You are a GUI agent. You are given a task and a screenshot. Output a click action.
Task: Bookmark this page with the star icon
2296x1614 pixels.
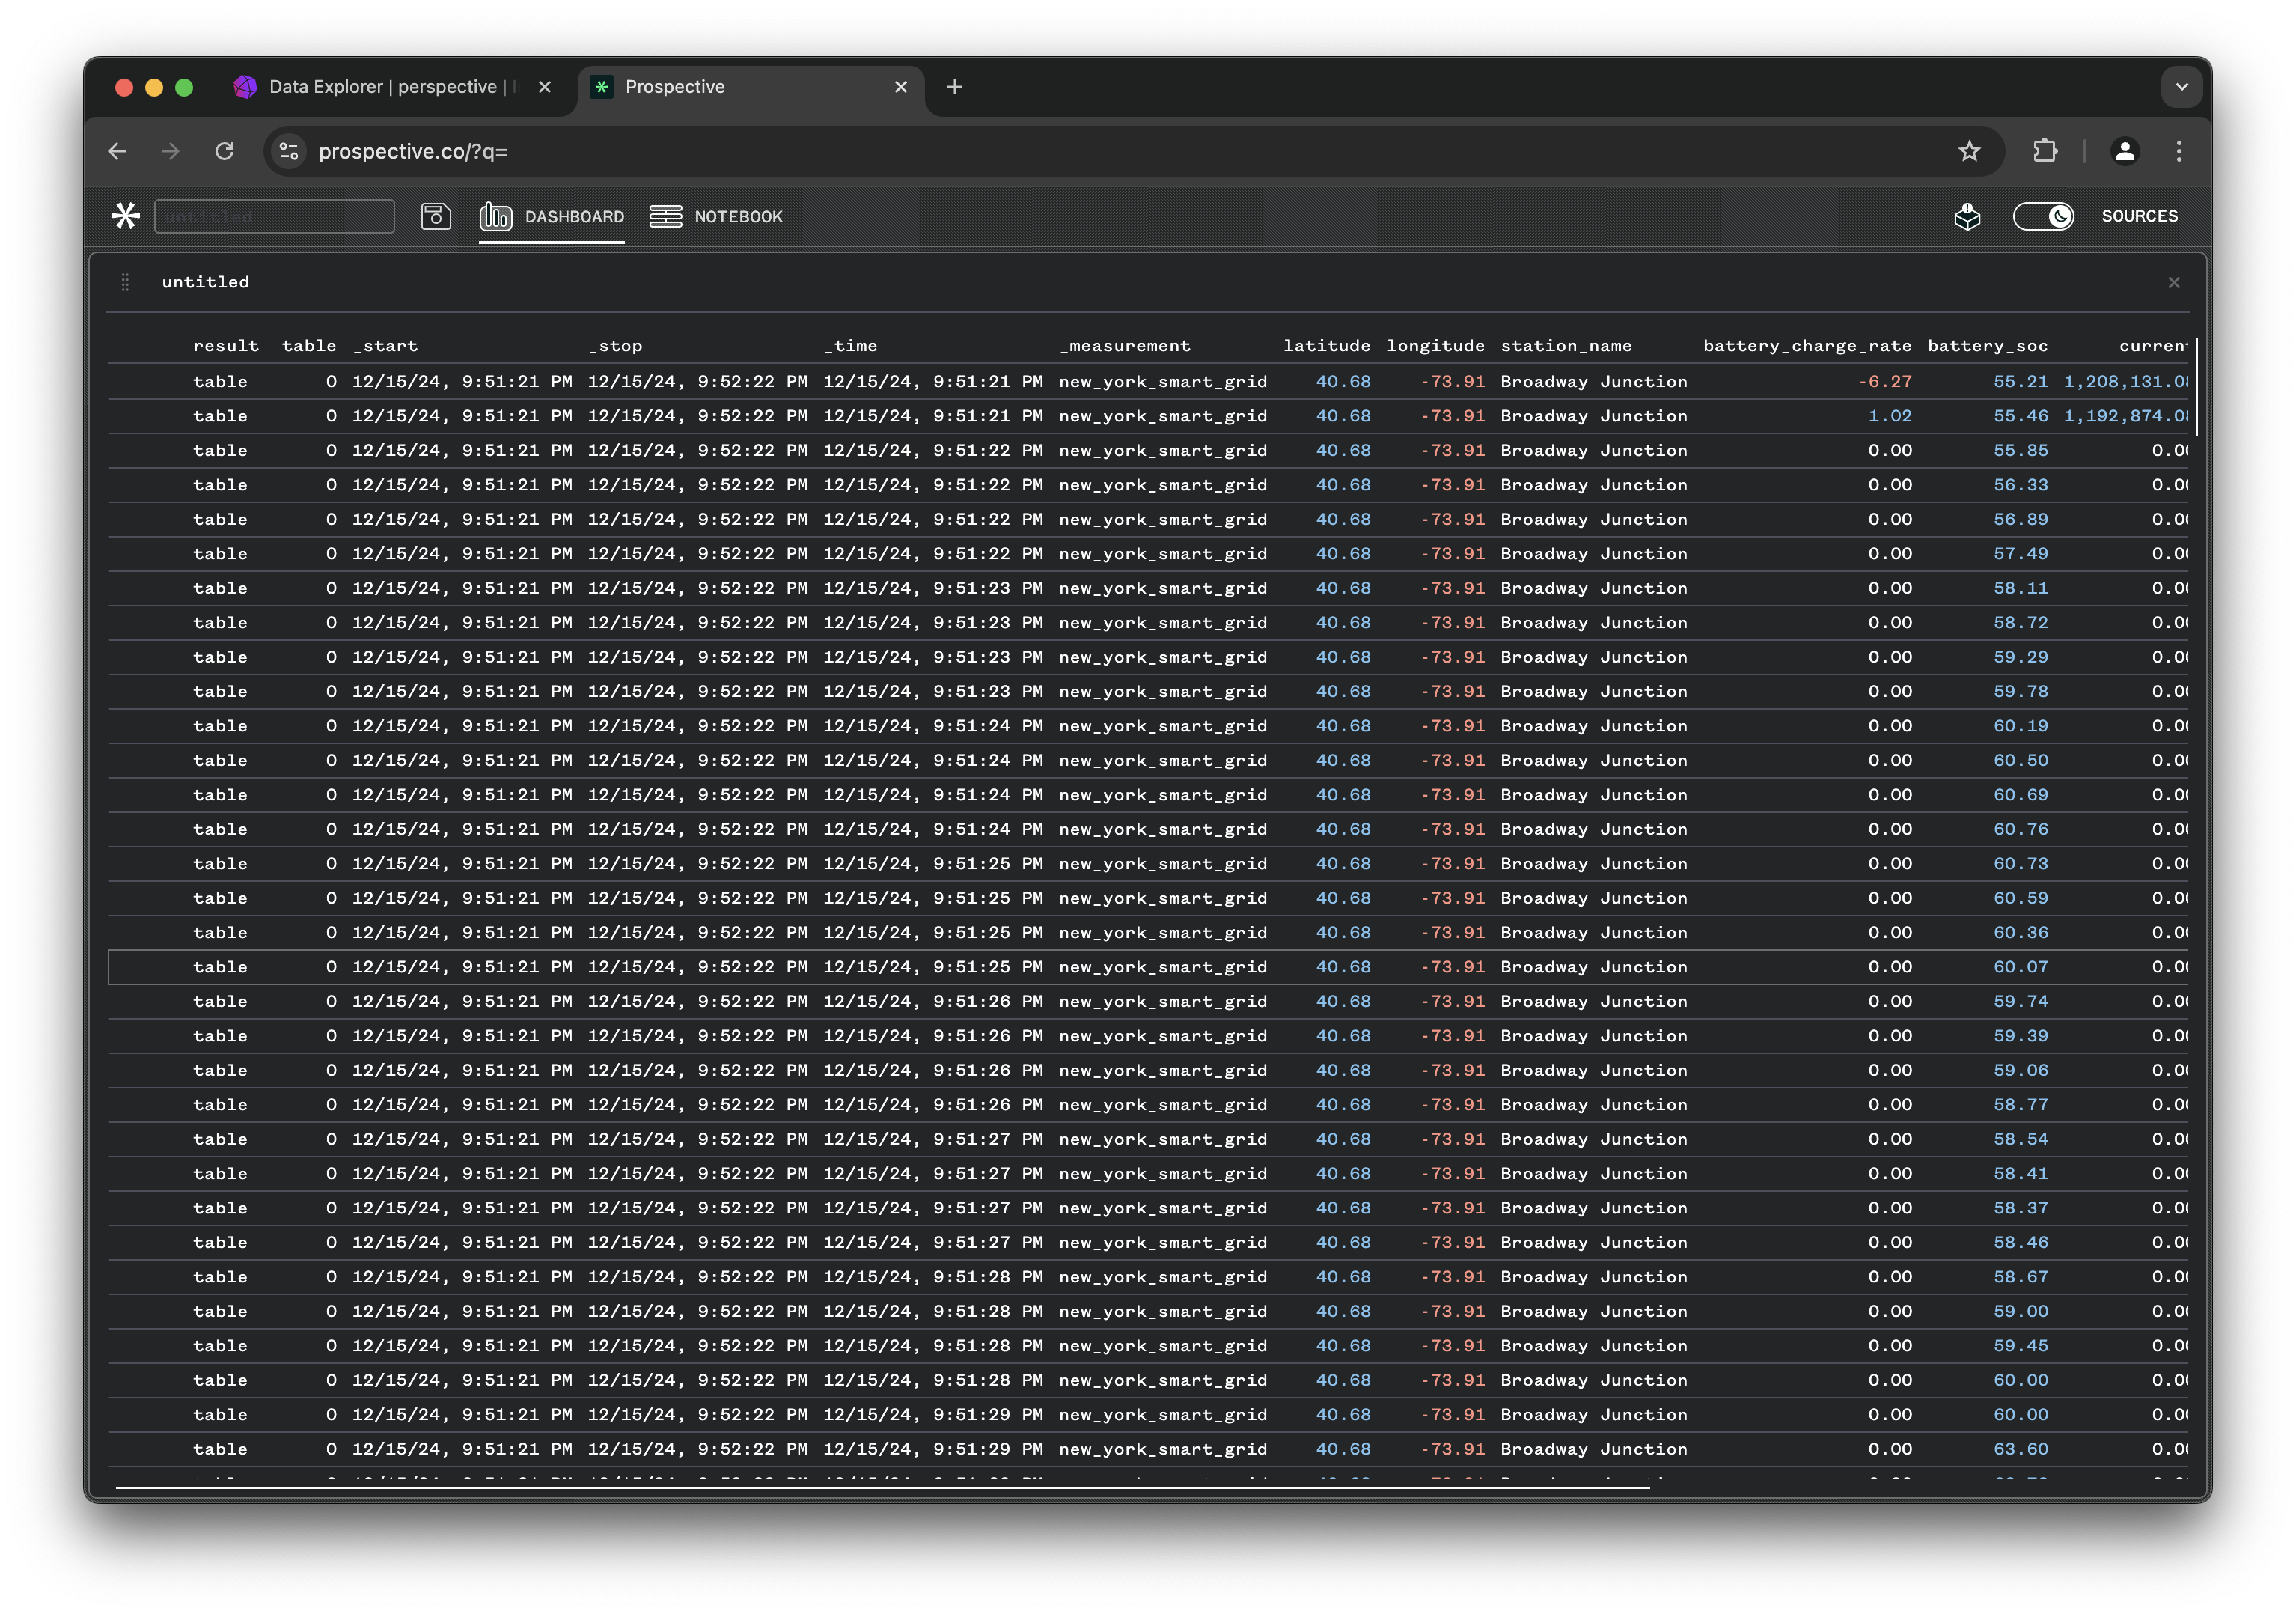(x=1969, y=151)
